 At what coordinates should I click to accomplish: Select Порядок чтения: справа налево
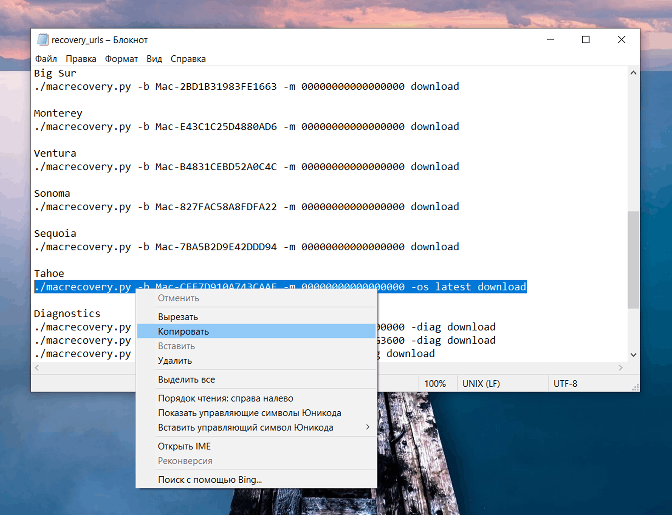[x=256, y=398]
